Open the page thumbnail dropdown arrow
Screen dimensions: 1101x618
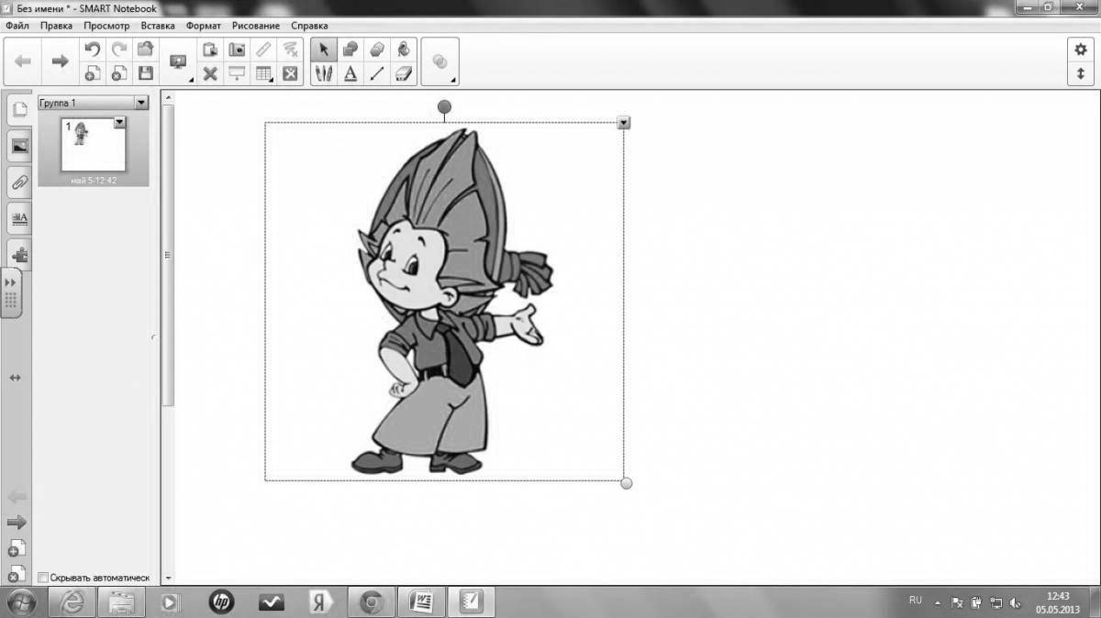point(117,122)
